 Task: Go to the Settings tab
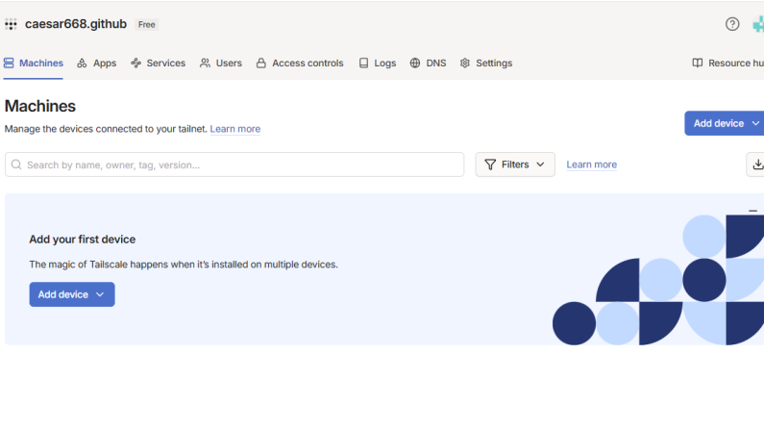(485, 63)
